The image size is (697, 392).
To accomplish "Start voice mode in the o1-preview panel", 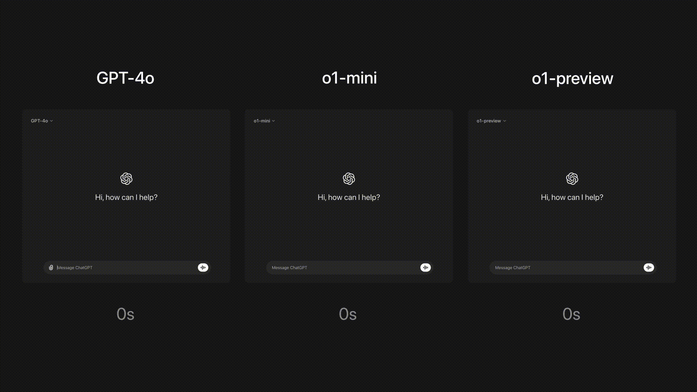I will [x=649, y=268].
